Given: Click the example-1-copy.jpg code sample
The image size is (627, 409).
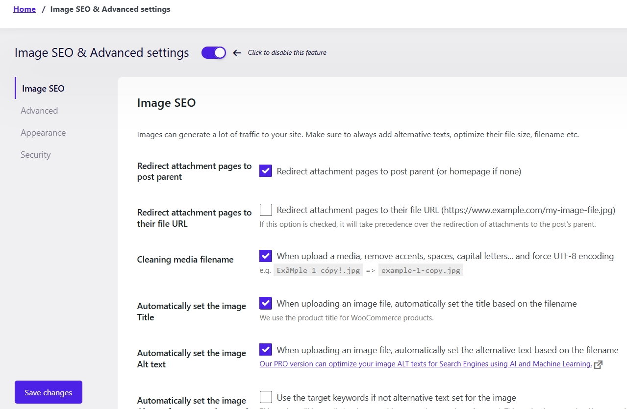Looking at the screenshot, I should click(x=421, y=270).
